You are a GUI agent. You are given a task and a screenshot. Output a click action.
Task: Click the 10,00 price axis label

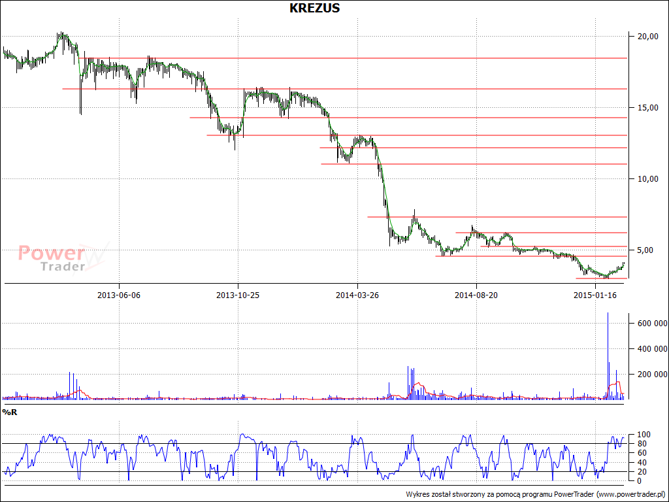pos(647,179)
